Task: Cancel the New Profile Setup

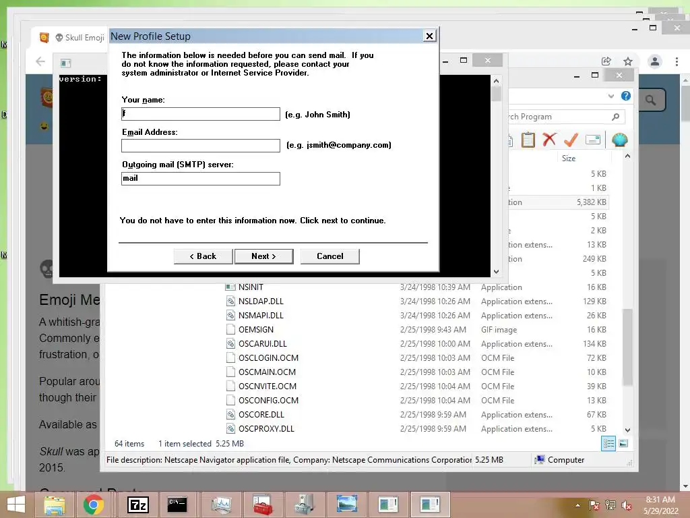Action: pyautogui.click(x=330, y=256)
